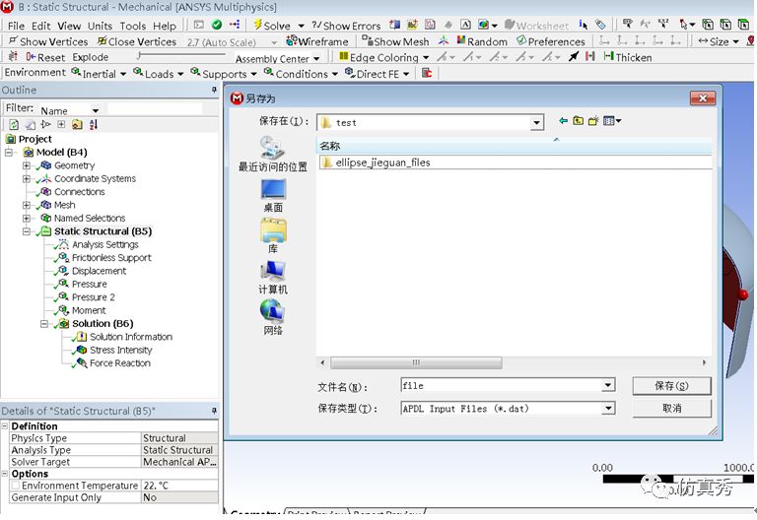Open the Supports menu button
The width and height of the screenshot is (757, 520).
pos(224,73)
